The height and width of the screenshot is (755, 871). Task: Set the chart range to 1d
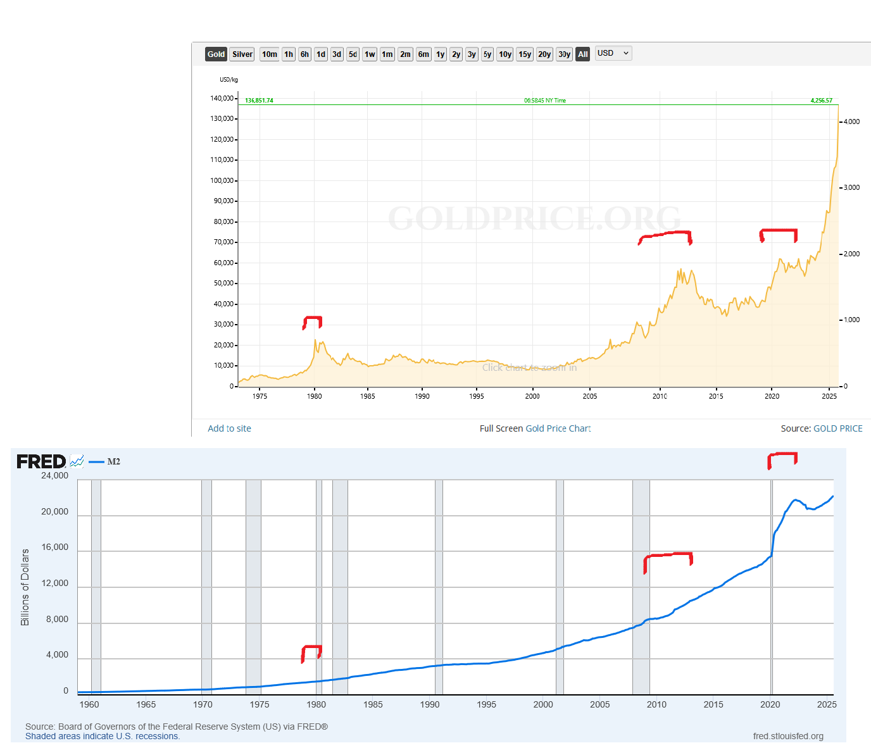[321, 54]
